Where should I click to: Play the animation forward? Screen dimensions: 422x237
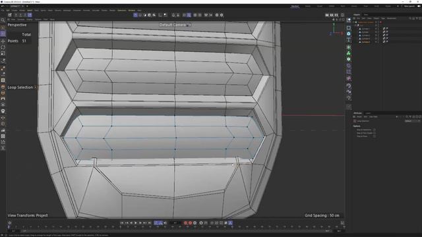tap(136, 223)
